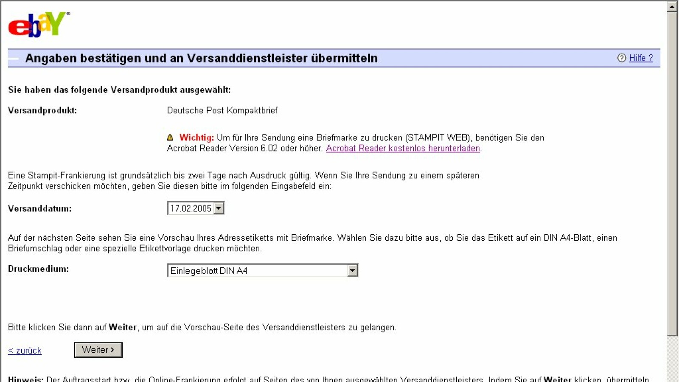
Task: Click the 17.02.2005 date field
Action: pos(191,208)
